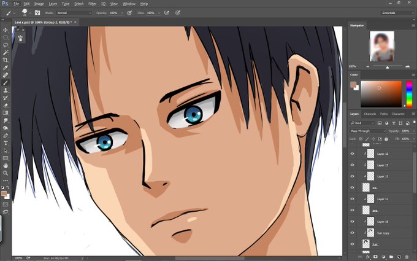Toggle Quick Mask mode
Screen dimensions: 417x261
point(6,205)
